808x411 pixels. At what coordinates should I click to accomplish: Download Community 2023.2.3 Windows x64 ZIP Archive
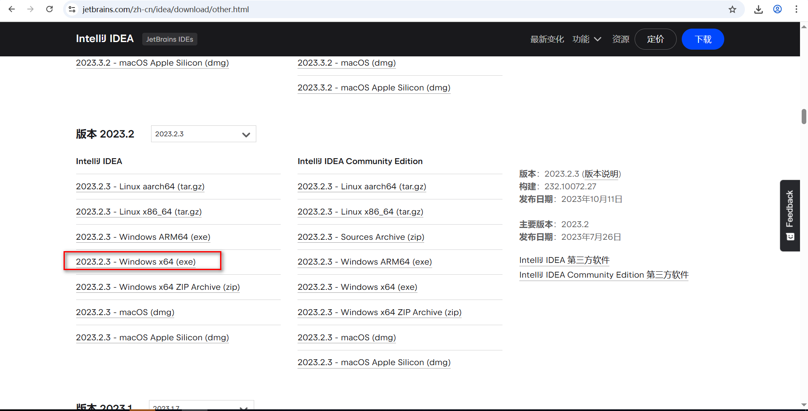coord(380,312)
